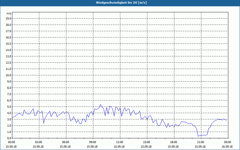Click the 06:00 time label

pyautogui.click(x=66, y=142)
